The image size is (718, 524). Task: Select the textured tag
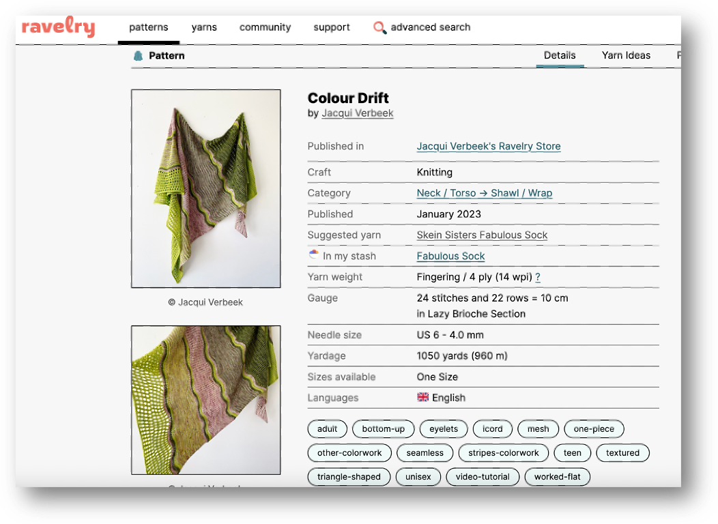(x=622, y=452)
